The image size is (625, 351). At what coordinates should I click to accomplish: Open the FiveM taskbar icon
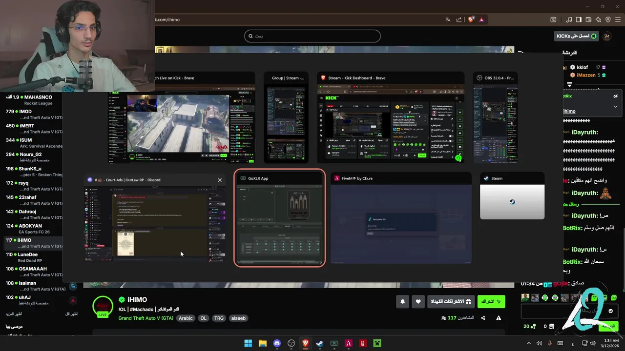pyautogui.click(x=349, y=343)
